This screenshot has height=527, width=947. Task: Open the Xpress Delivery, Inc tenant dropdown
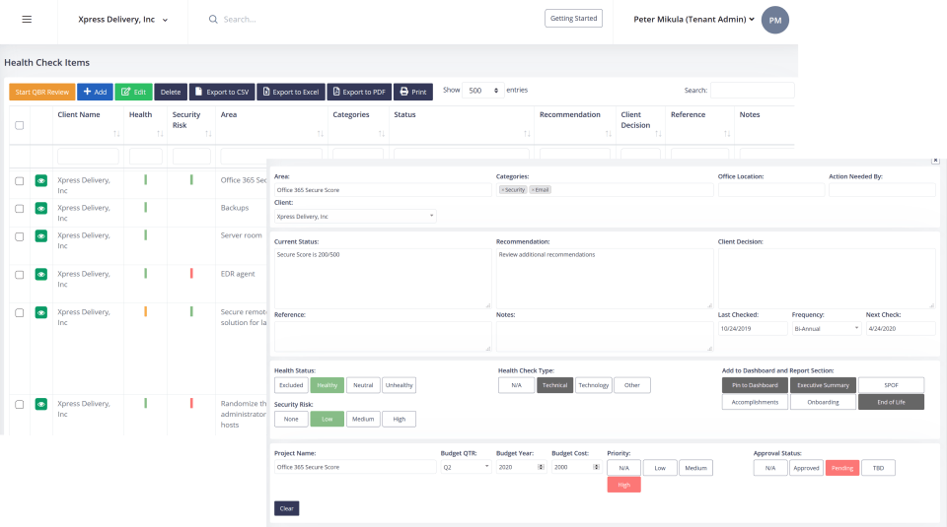122,20
